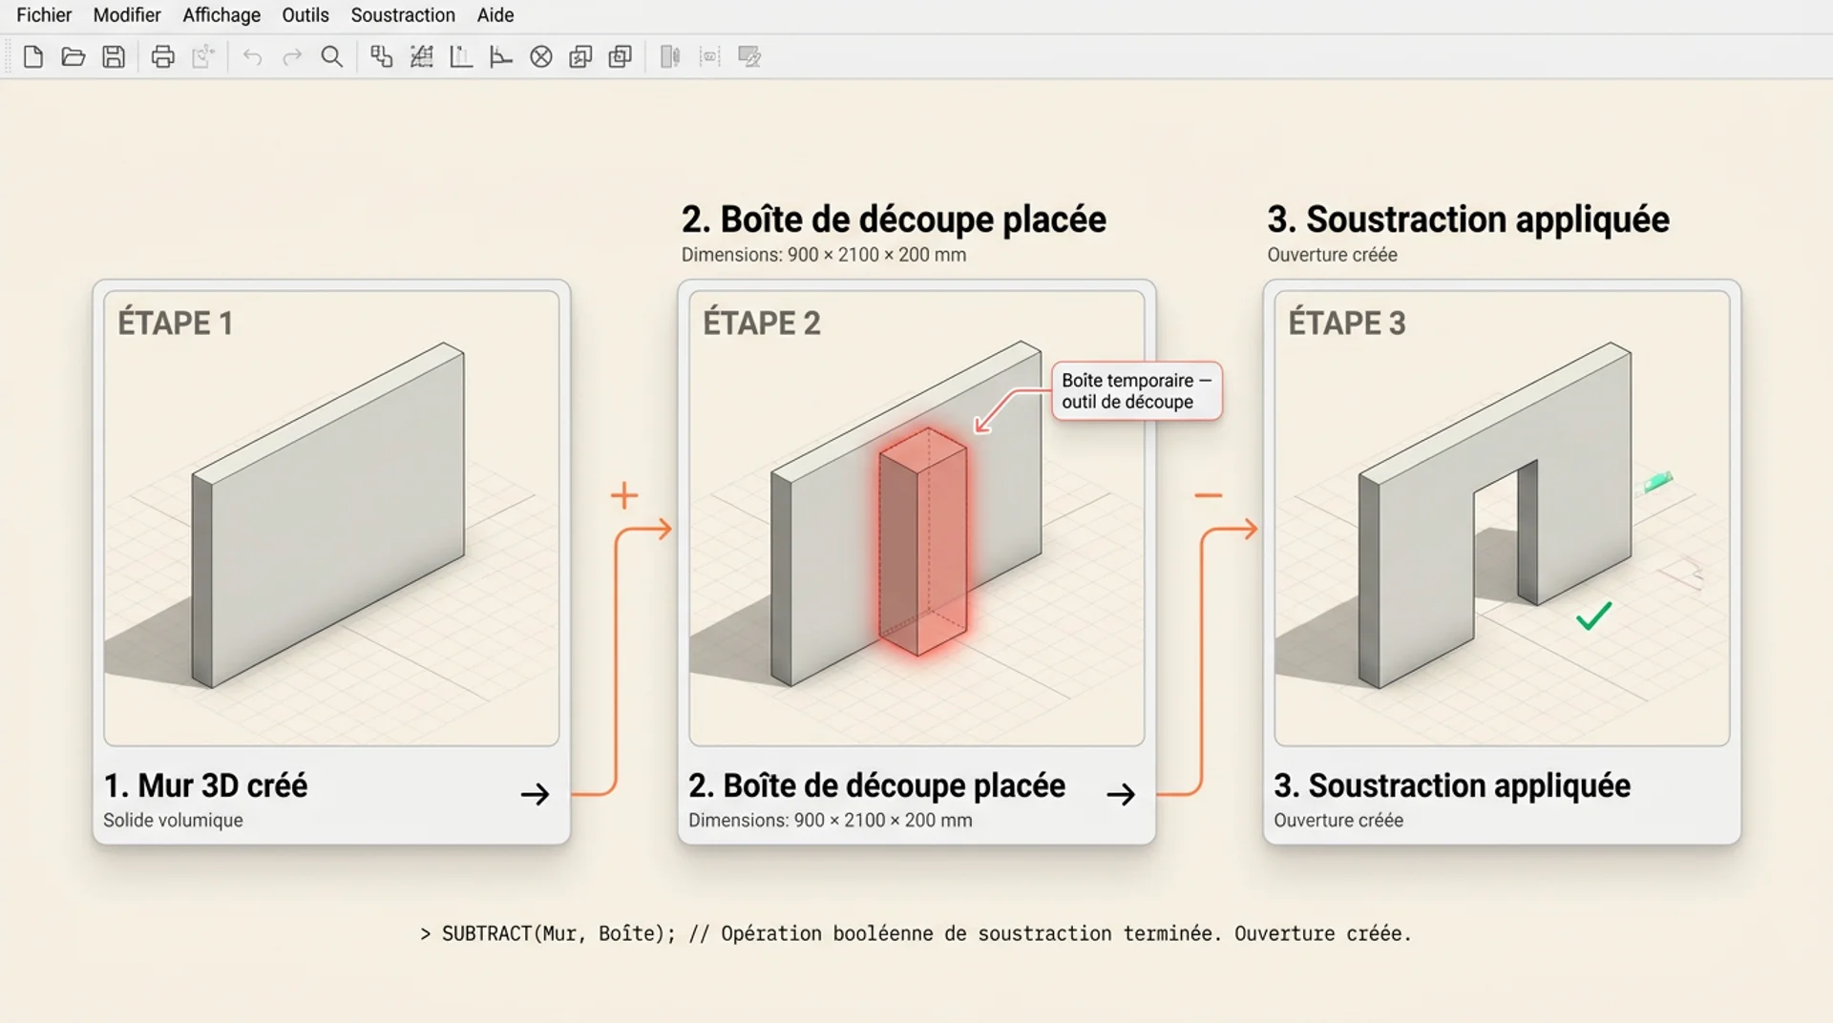This screenshot has width=1833, height=1023.
Task: Select the linked blocks tool icon
Action: click(382, 57)
